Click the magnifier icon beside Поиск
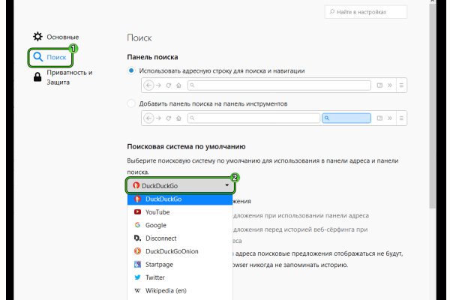Image resolution: width=450 pixels, height=300 pixels. [38, 55]
